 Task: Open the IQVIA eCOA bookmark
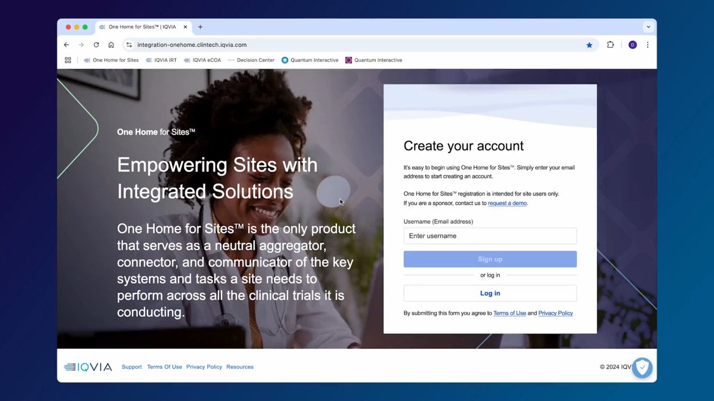click(202, 60)
